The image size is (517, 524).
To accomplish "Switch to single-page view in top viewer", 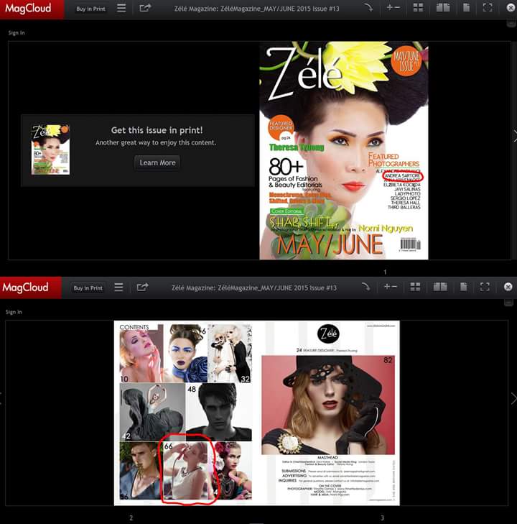I will (x=467, y=8).
